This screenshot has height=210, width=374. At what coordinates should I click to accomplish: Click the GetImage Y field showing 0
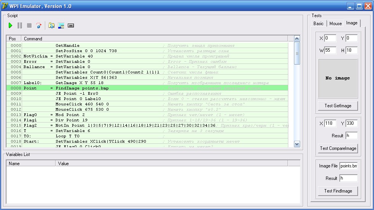(x=352, y=38)
